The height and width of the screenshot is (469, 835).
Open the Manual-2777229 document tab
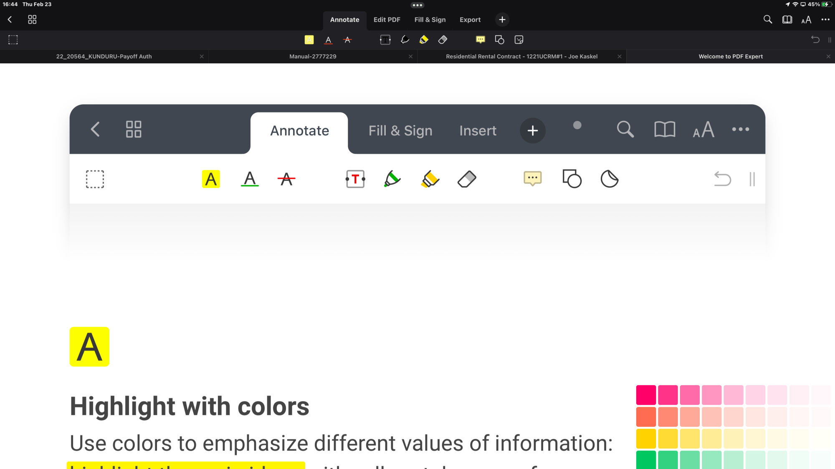(313, 56)
